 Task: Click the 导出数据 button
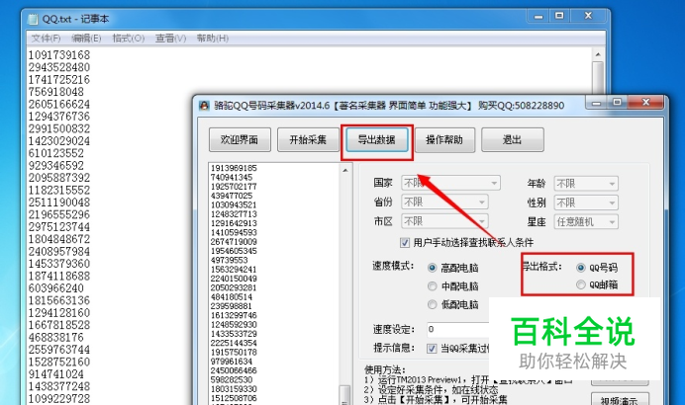376,140
